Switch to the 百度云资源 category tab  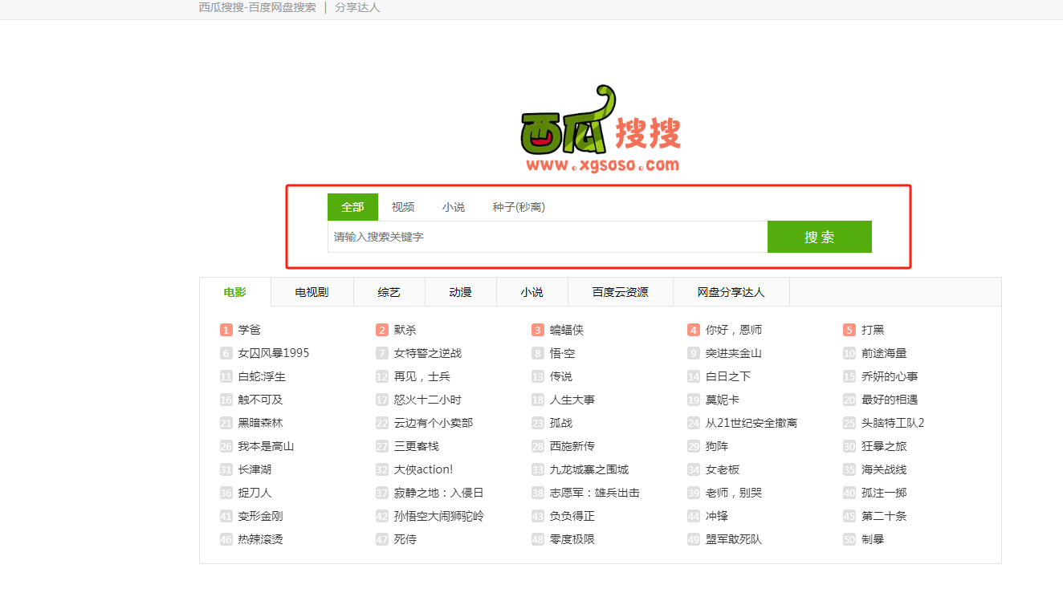pos(620,292)
